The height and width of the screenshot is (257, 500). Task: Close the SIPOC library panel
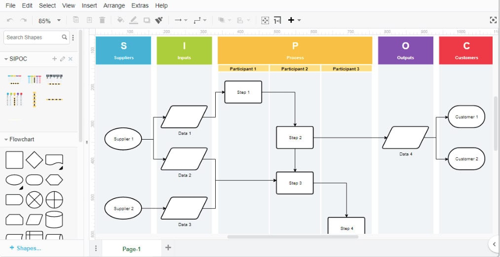71,59
